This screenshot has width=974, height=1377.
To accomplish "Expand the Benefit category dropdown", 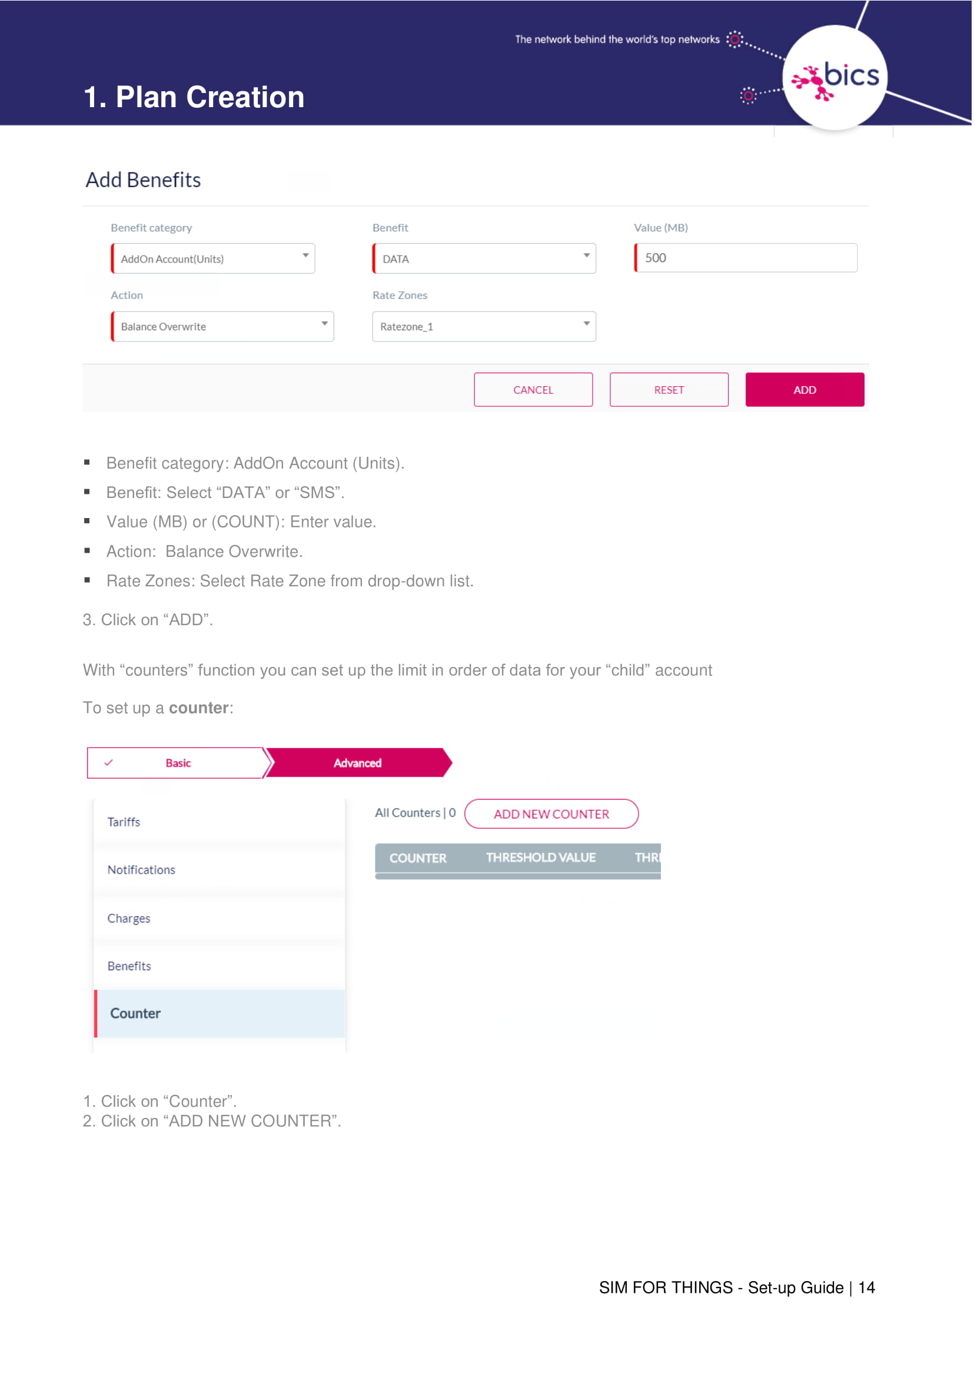I will [x=213, y=258].
